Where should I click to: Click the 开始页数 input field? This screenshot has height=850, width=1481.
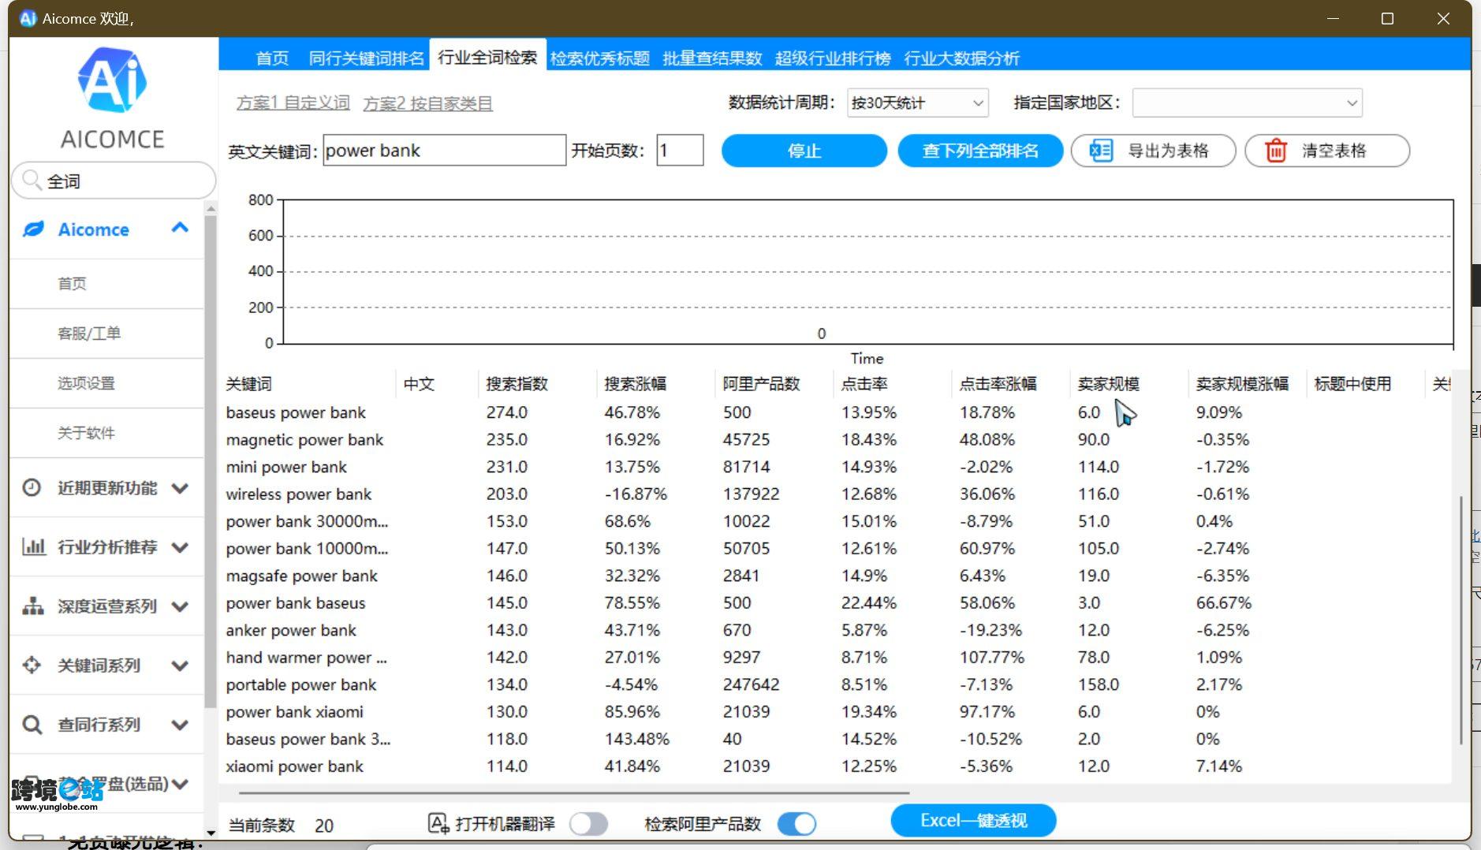pyautogui.click(x=680, y=150)
